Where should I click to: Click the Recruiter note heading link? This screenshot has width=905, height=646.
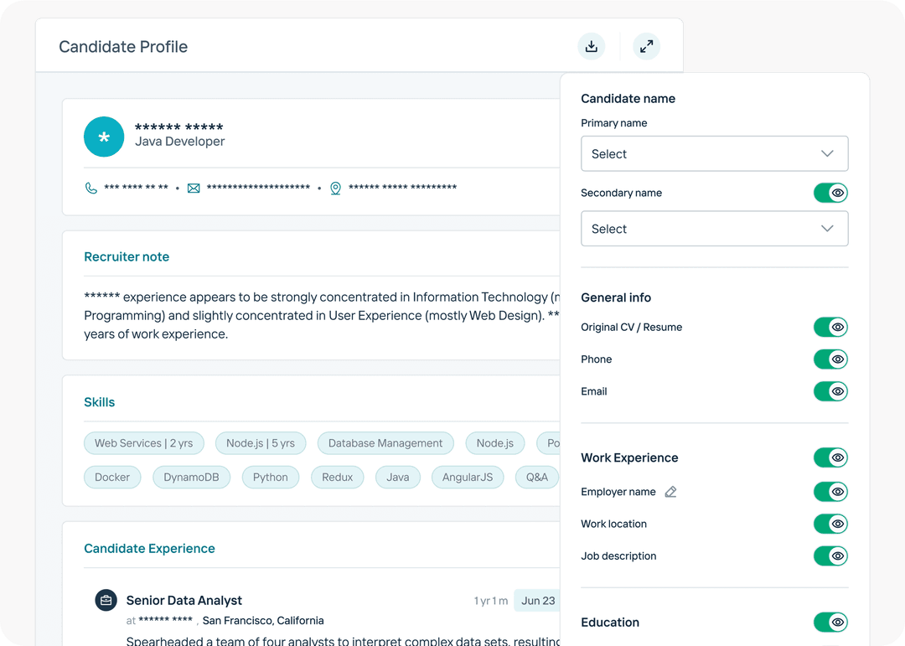[127, 256]
